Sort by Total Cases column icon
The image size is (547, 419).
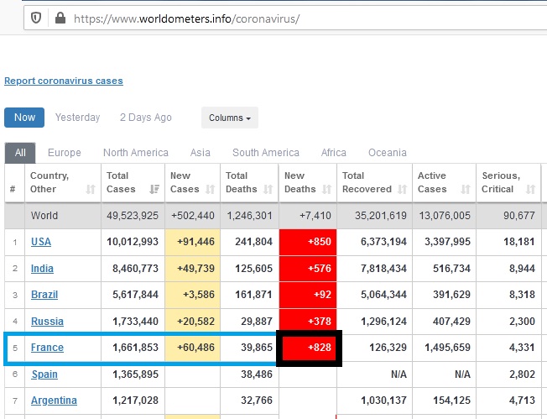[154, 189]
